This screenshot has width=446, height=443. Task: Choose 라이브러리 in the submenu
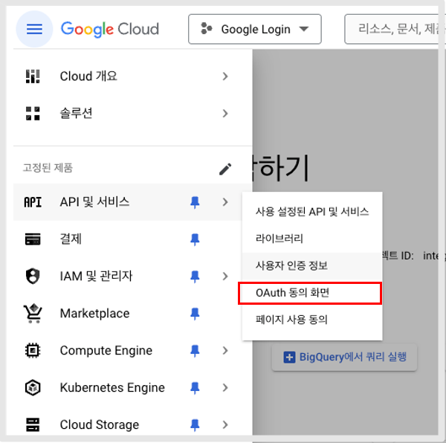[312, 239]
